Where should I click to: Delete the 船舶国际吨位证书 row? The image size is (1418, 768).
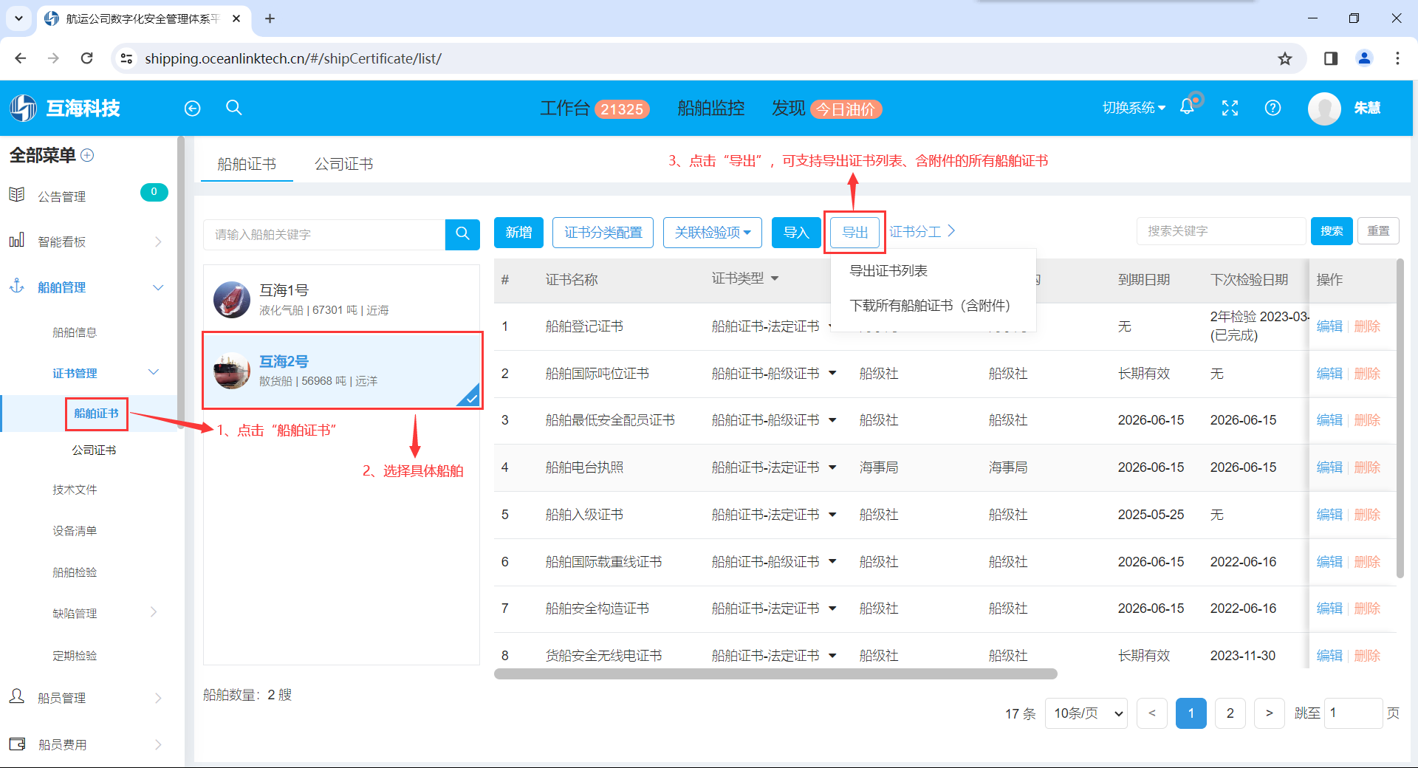[1367, 374]
